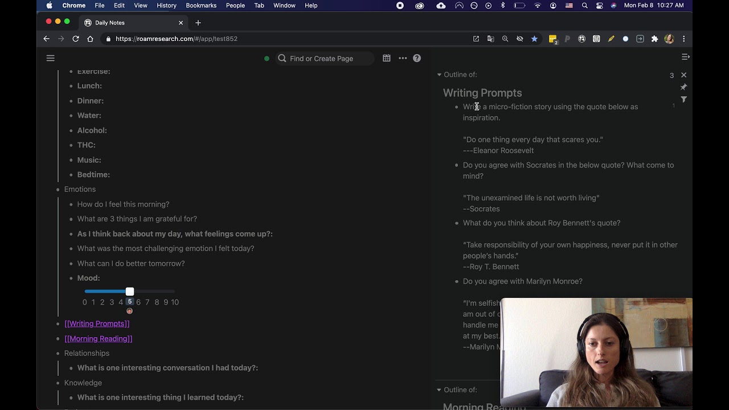This screenshot has width=729, height=410.
Task: Open macOS Spotlight search
Action: click(585, 5)
